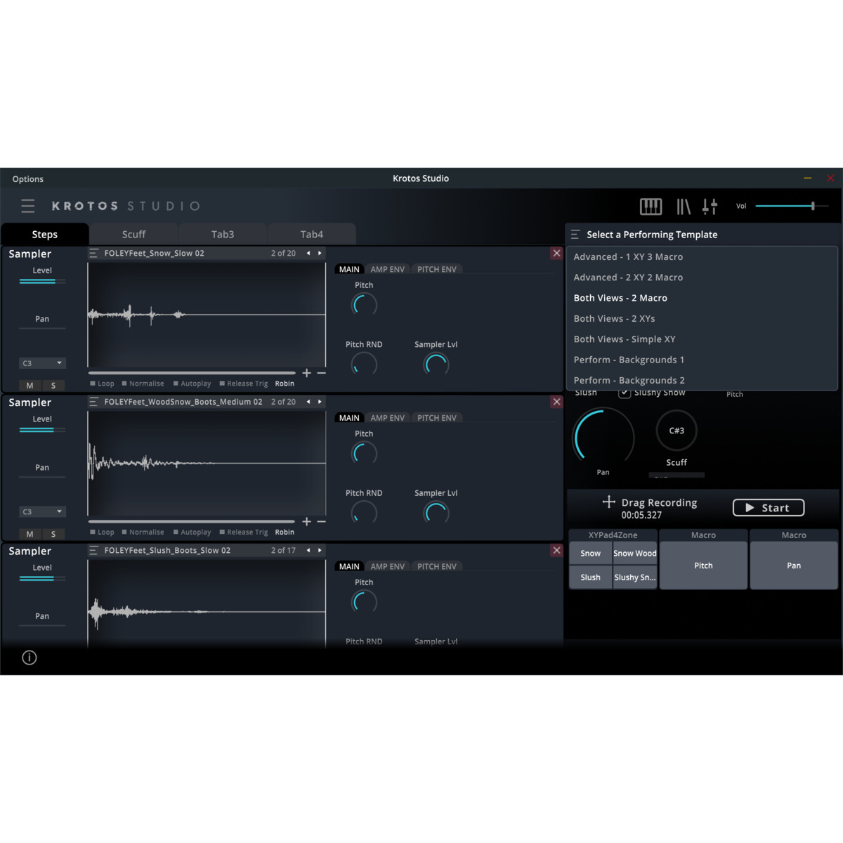Click the info icon at bottom left

pos(29,658)
